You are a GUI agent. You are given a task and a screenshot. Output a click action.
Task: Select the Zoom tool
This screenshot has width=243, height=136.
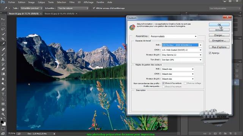[x=3, y=114]
